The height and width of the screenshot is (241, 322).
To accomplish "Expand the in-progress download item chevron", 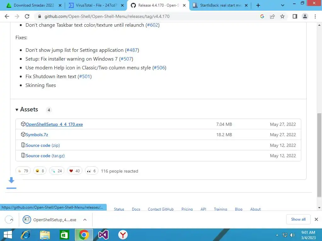I will click(12, 220).
